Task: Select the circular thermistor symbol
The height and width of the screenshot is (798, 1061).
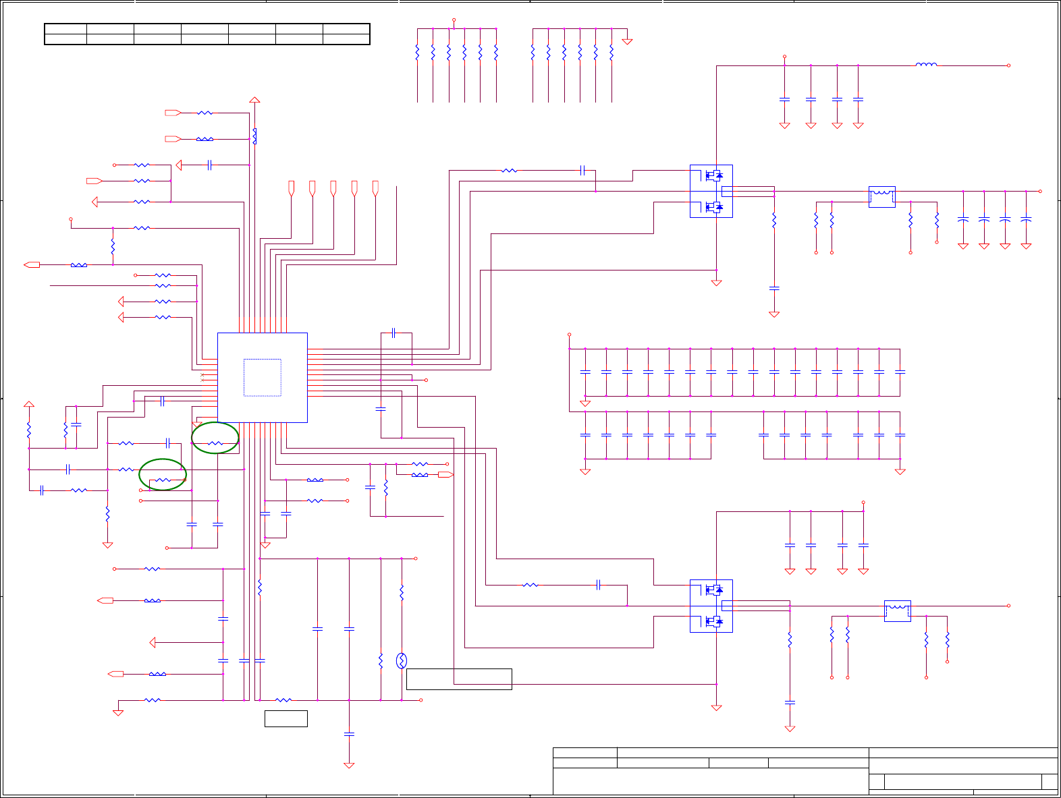Action: pos(402,660)
